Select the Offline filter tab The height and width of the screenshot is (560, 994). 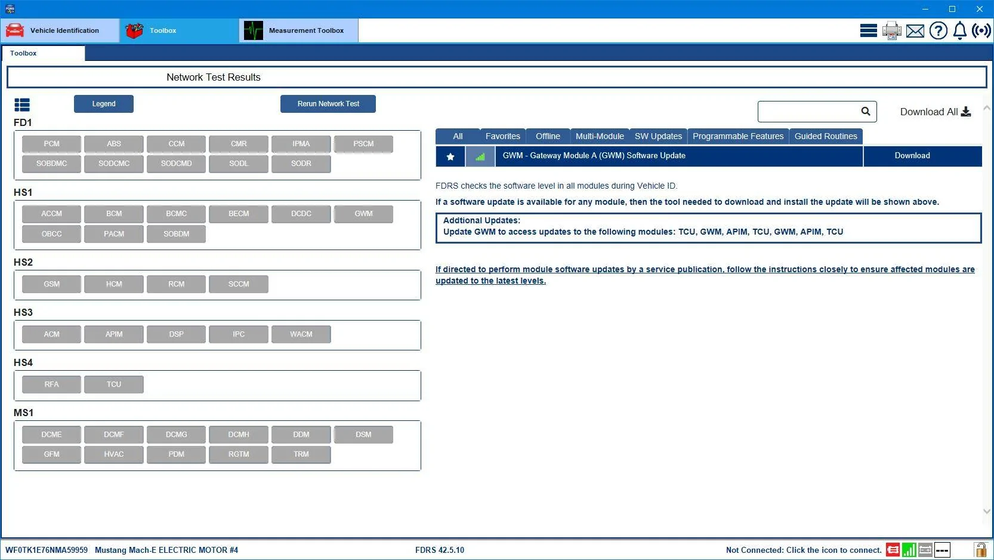point(548,136)
